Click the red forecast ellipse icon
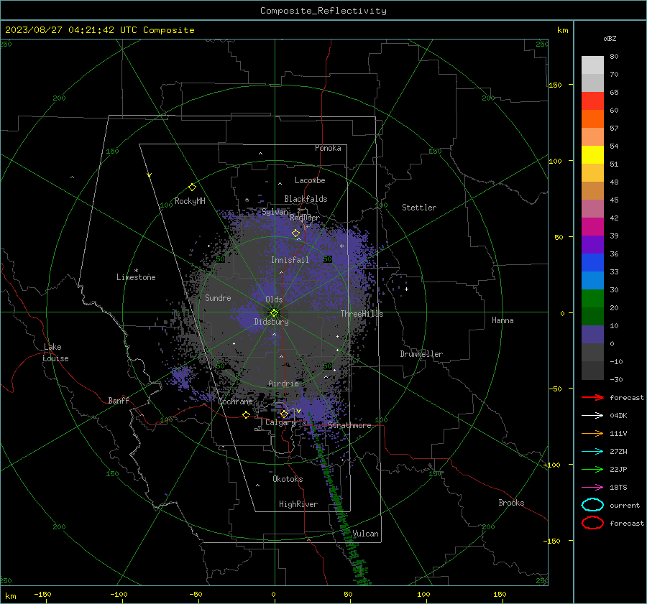The image size is (647, 604). [592, 523]
